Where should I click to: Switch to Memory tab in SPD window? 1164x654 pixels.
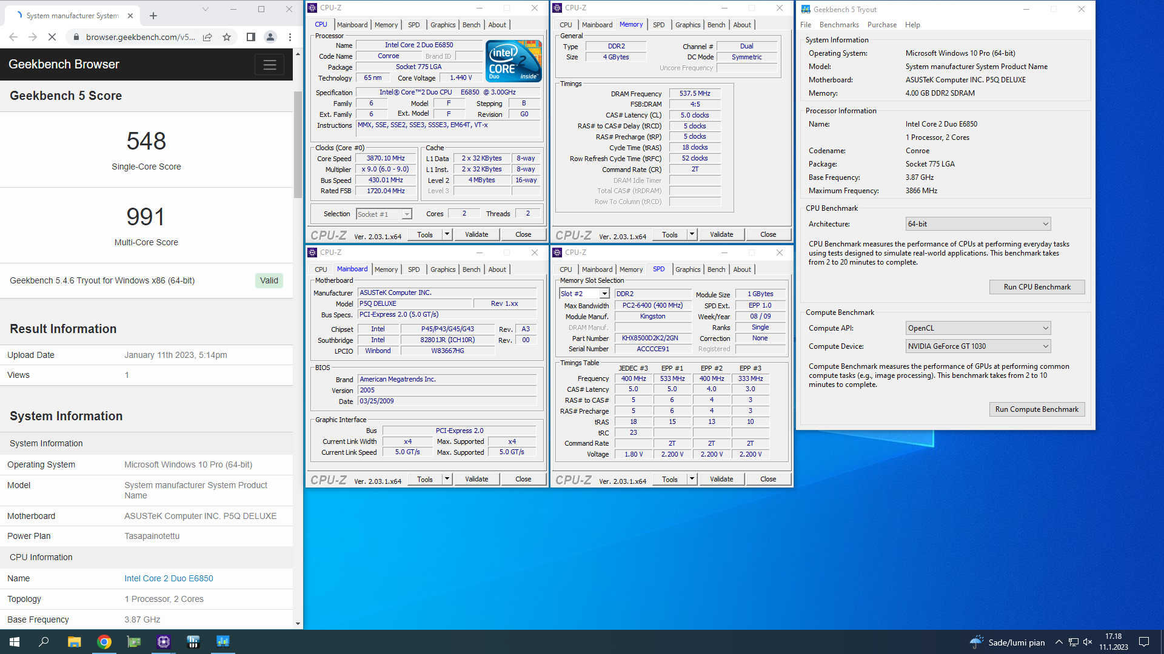(x=630, y=269)
